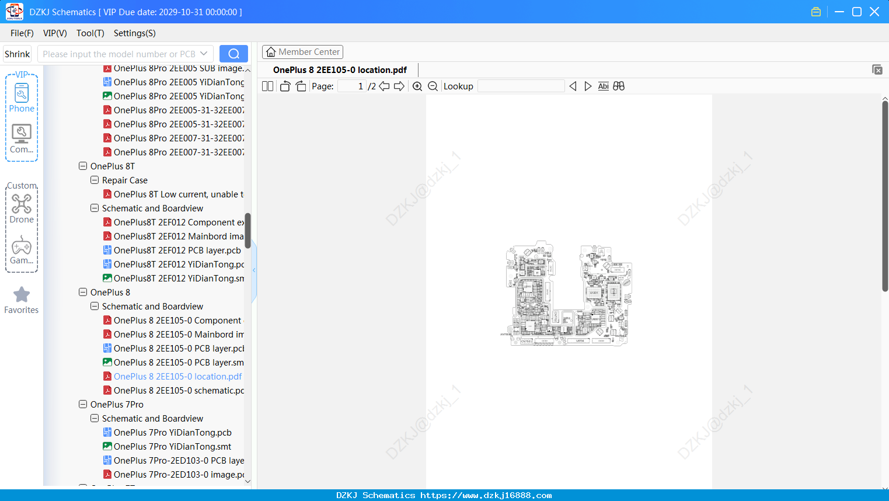Zoom in on the PDF
This screenshot has height=501, width=889.
coord(417,86)
